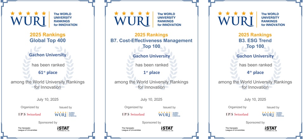This screenshot has width=303, height=139.
Task: Click the IPS Switzerland logo on the right certificate
Action: coord(237,114)
